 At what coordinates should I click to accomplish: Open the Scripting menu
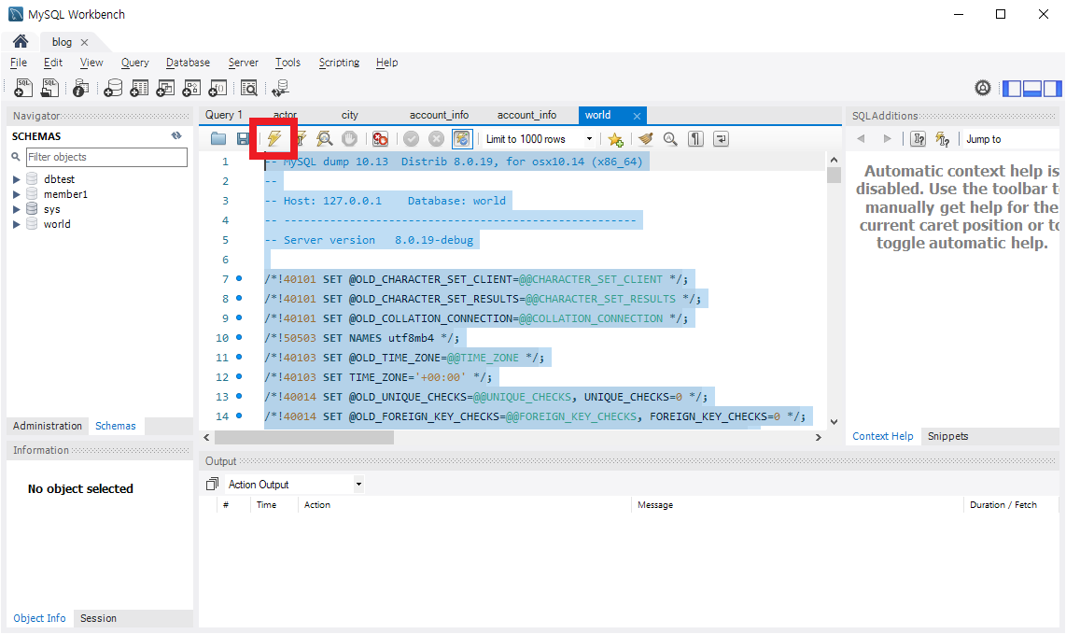pyautogui.click(x=339, y=63)
